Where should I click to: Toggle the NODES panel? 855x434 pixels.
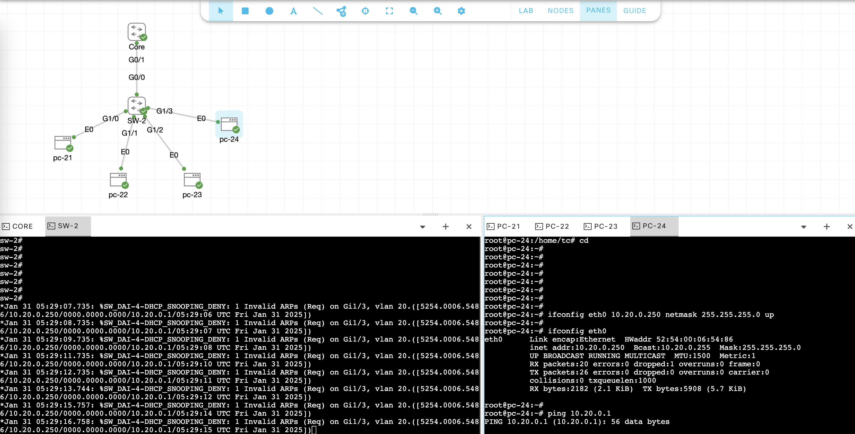coord(560,11)
